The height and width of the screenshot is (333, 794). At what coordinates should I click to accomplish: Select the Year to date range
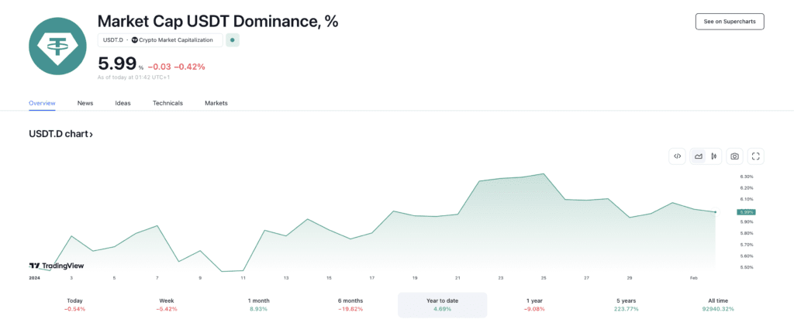click(x=442, y=304)
